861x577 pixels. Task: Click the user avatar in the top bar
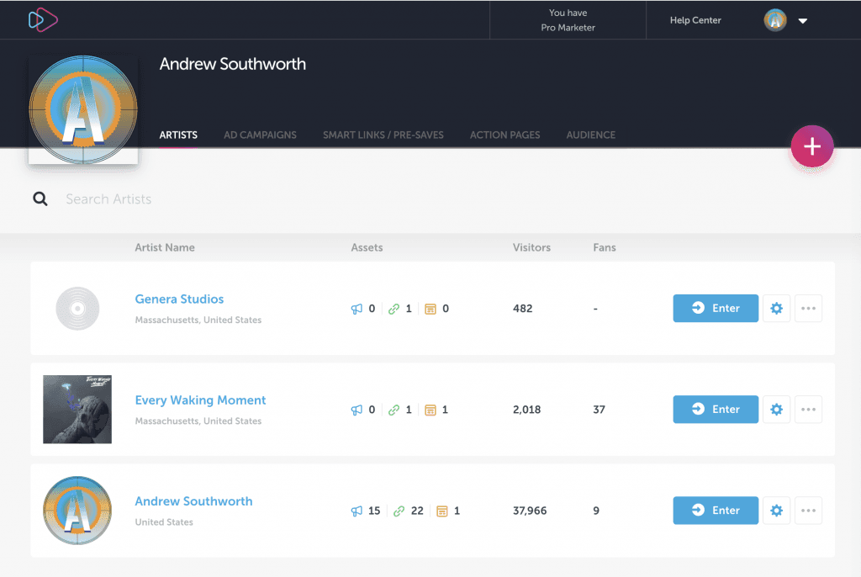pos(774,20)
